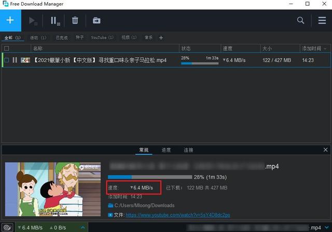Select the 全部 (1) filter tab
Image resolution: width=332 pixels, height=232 pixels.
12,38
